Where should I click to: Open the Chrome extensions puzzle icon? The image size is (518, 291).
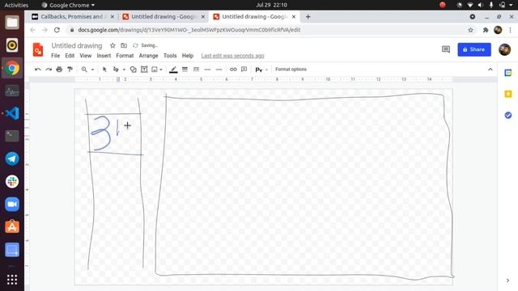[x=486, y=30]
